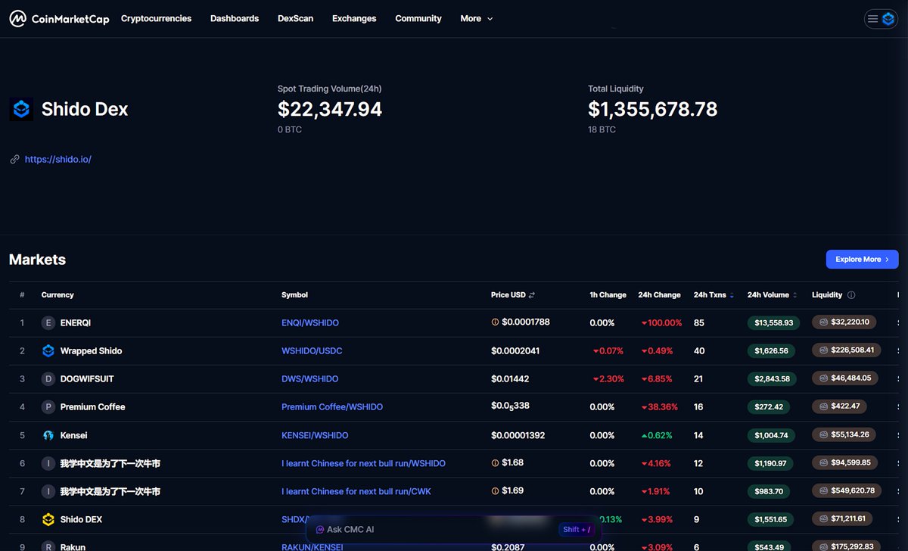The width and height of the screenshot is (908, 551).
Task: Click the $94,599.85 liquidity badge
Action: (x=845, y=462)
